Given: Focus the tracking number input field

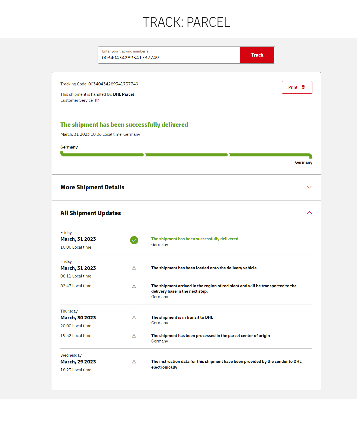Looking at the screenshot, I should (169, 57).
